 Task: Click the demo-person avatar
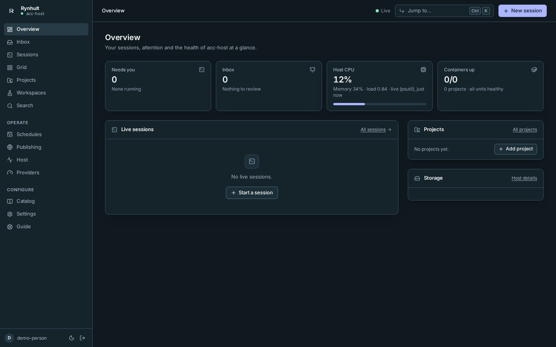point(9,338)
